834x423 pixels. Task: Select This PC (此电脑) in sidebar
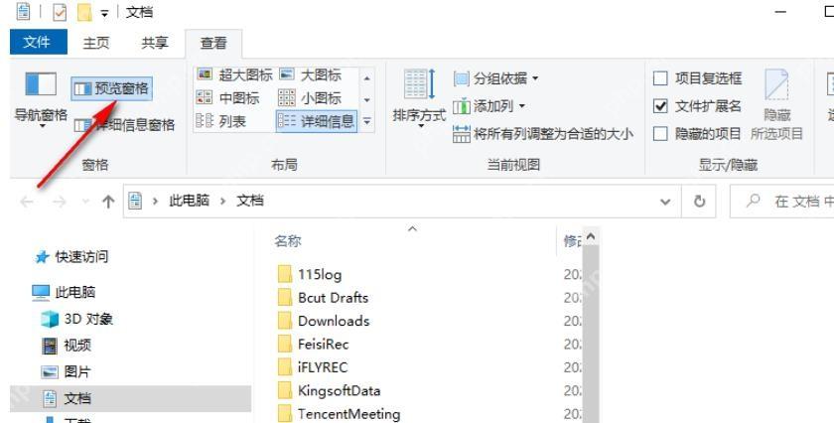64,292
